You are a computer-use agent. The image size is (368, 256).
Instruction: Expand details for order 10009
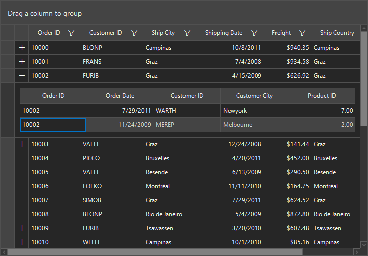22,228
